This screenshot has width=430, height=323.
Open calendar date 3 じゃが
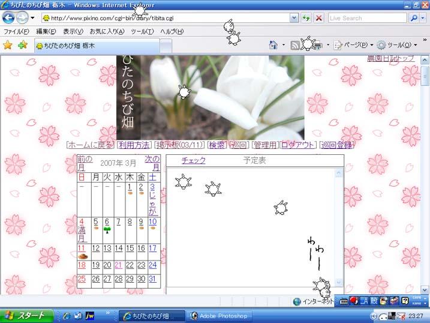click(152, 199)
